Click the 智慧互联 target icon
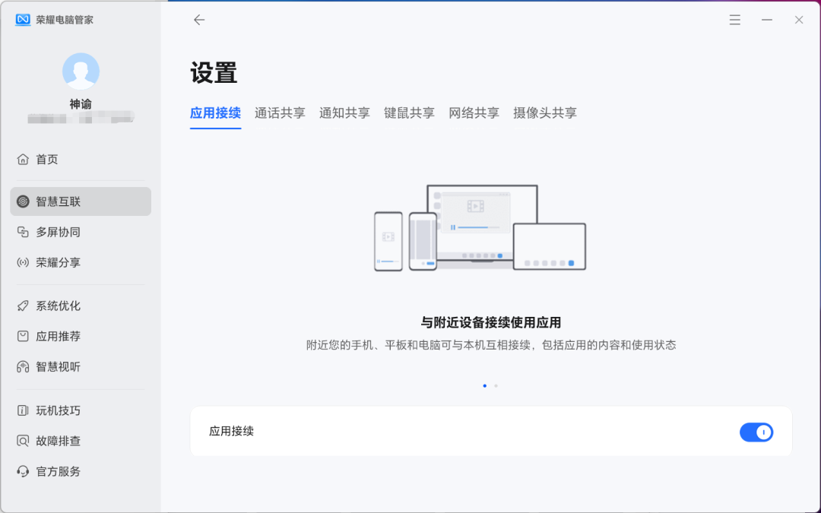Viewport: 821px width, 513px height. 23,201
